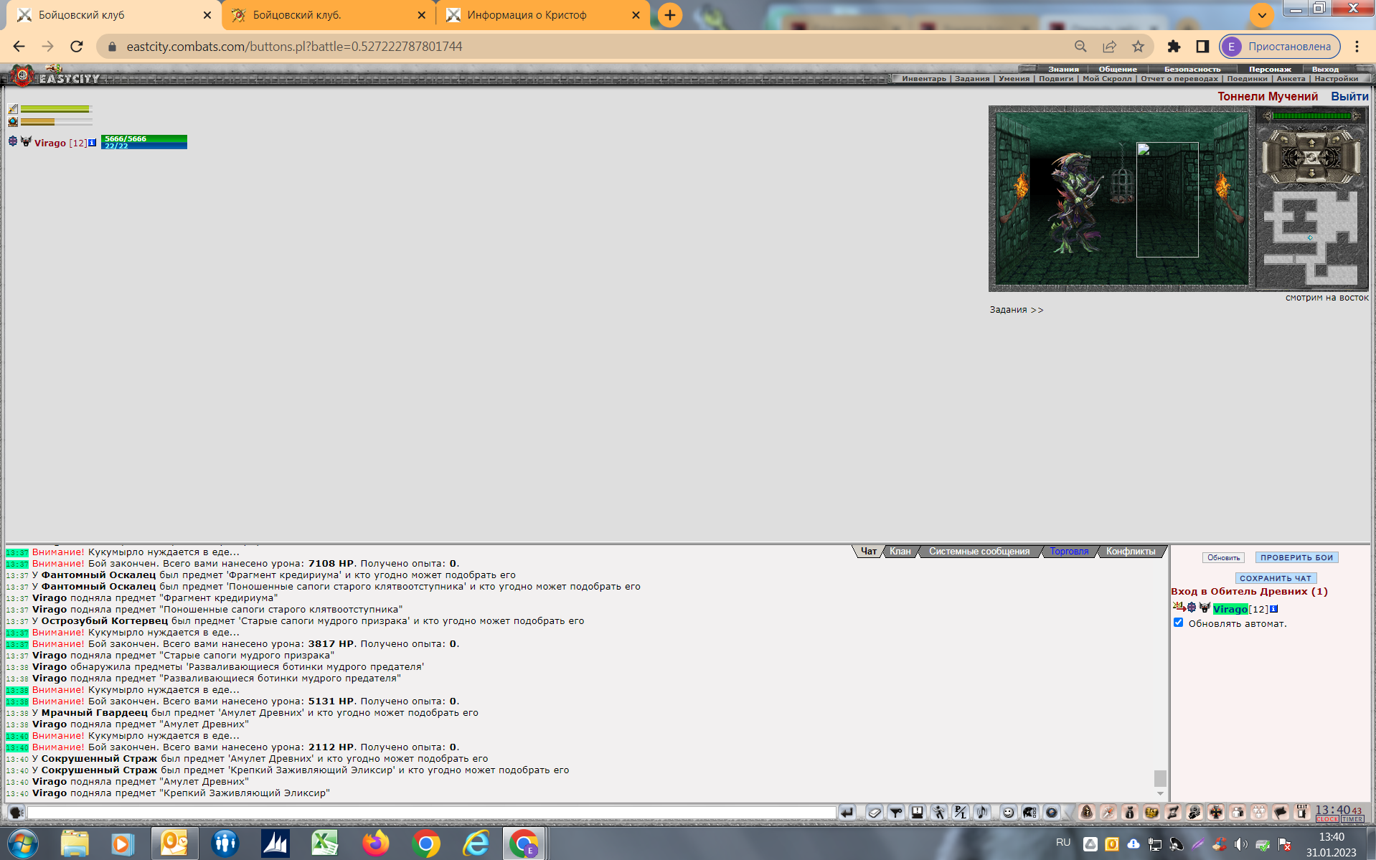Expand the 'Задания >>' section
This screenshot has height=860, width=1376.
tap(1017, 310)
